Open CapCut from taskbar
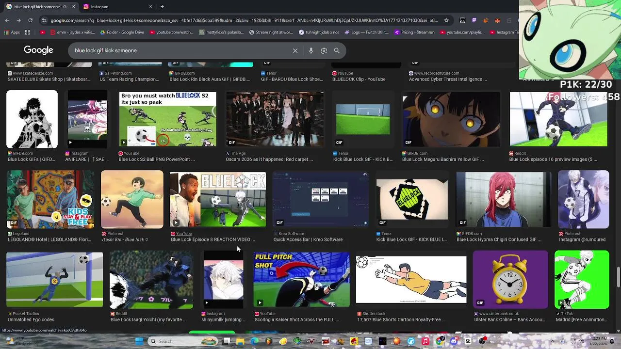621x349 pixels. click(468, 341)
